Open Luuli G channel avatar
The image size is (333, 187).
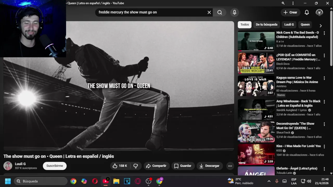[x=8, y=166]
